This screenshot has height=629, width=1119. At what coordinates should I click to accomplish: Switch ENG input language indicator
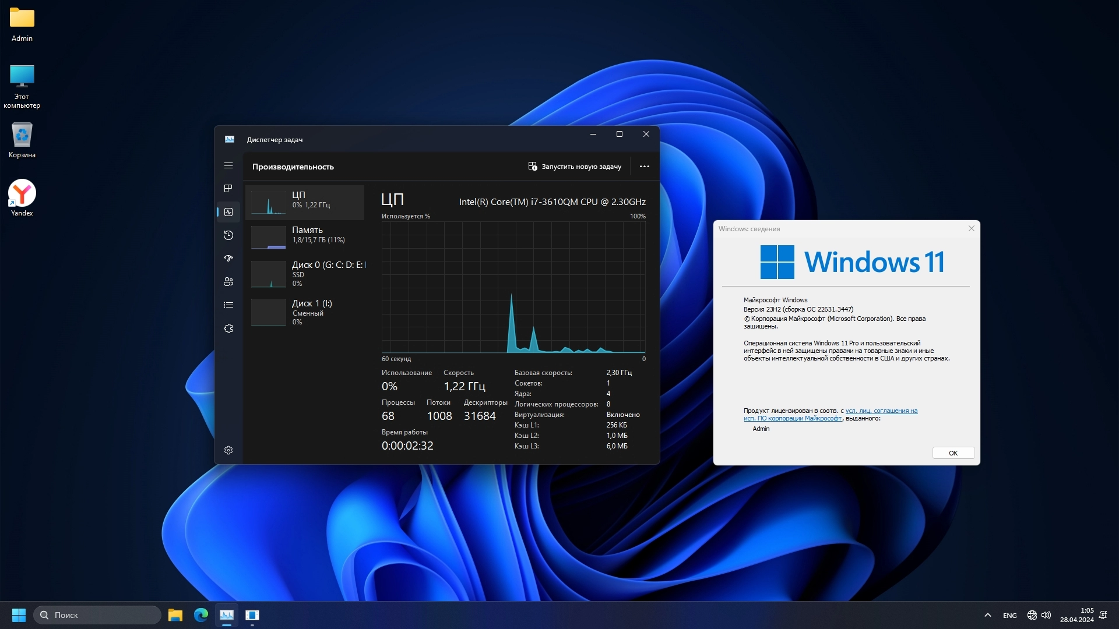coord(1009,616)
